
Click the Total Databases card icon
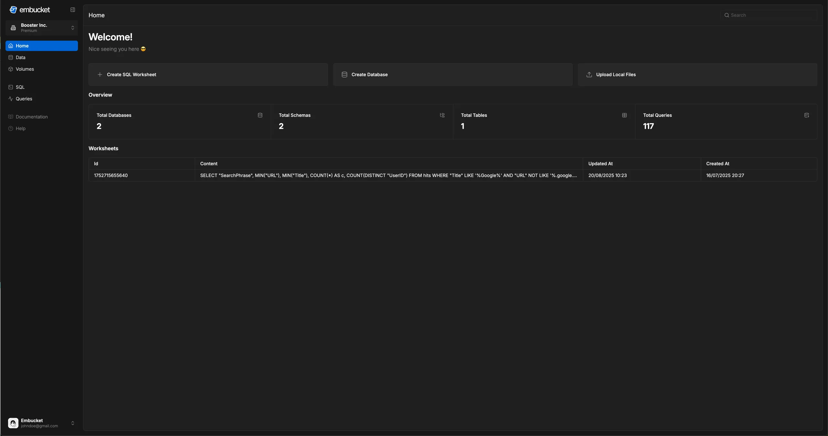260,115
